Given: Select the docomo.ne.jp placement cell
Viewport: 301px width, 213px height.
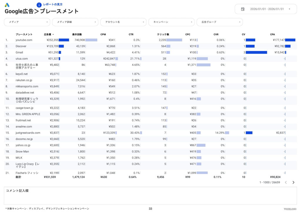Looking at the screenshot, I should click(24, 139).
